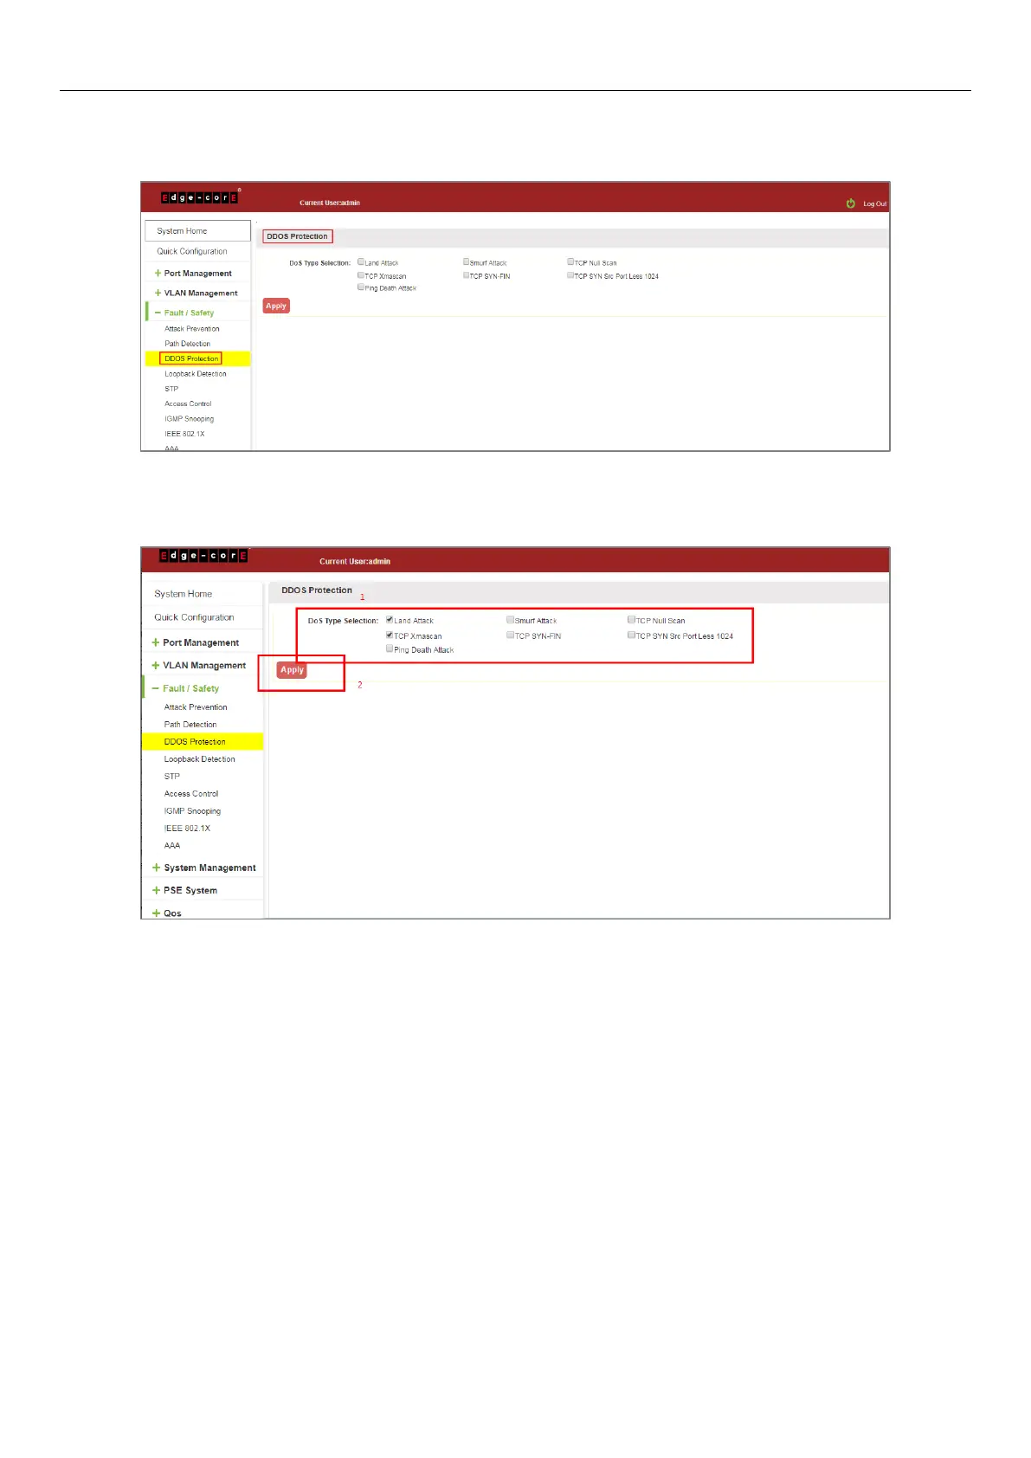Click the Apply button in the lower screenshot
The image size is (1031, 1458).
coord(293,670)
